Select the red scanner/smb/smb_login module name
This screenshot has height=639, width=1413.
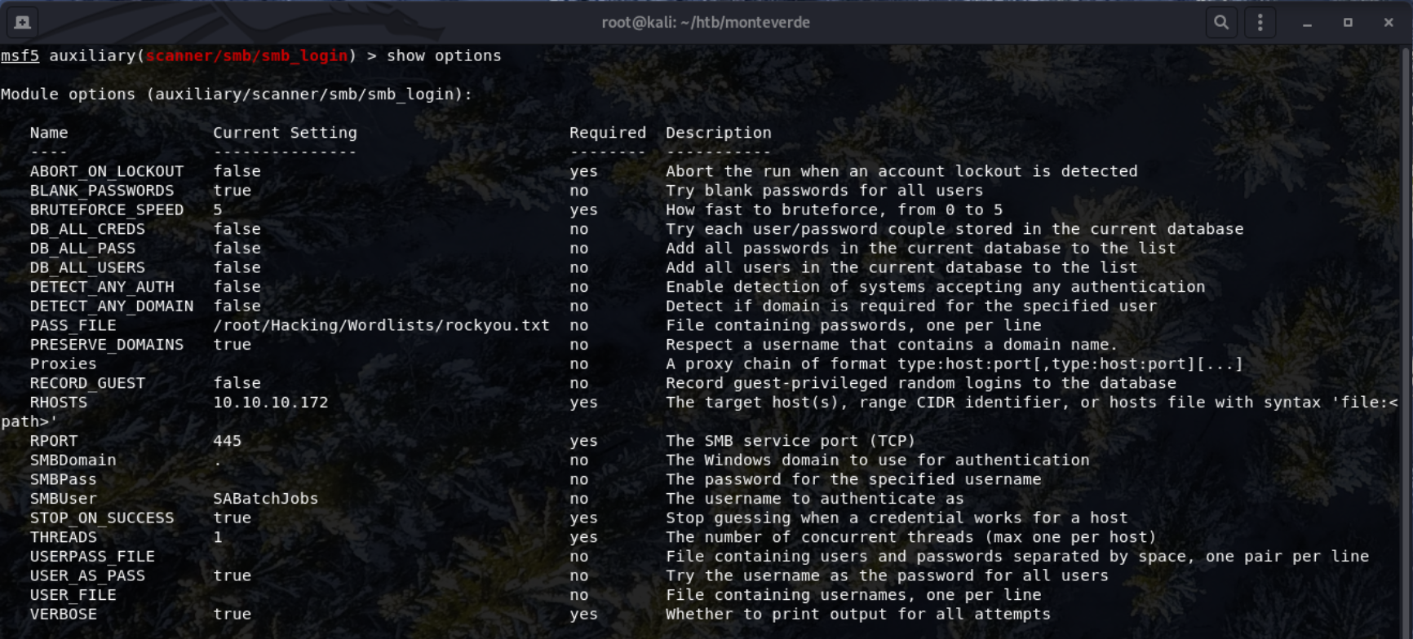(x=247, y=55)
